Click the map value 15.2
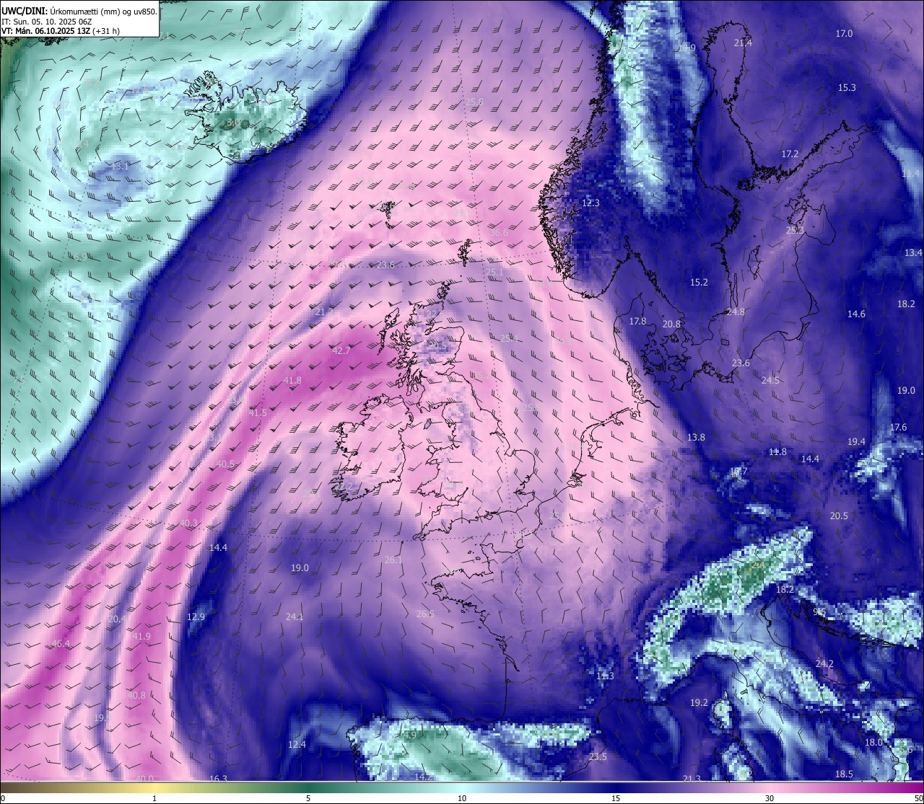Screen dimensions: 924x804 tap(699, 282)
